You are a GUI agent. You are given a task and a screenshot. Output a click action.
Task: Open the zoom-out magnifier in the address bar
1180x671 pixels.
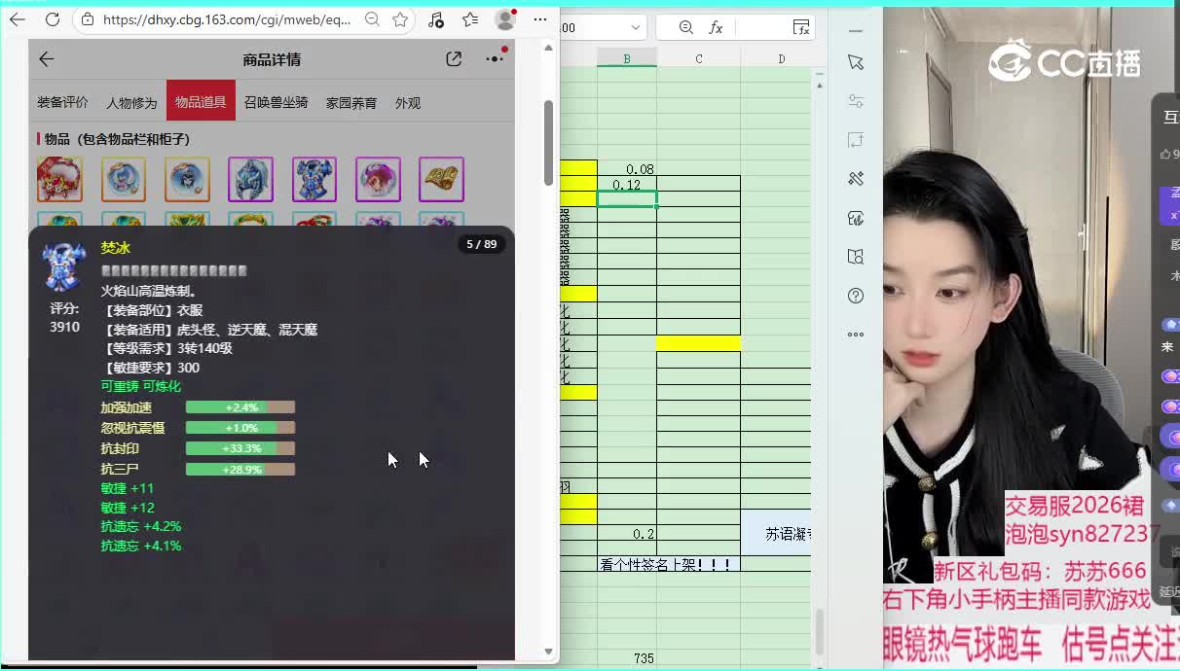tap(372, 19)
